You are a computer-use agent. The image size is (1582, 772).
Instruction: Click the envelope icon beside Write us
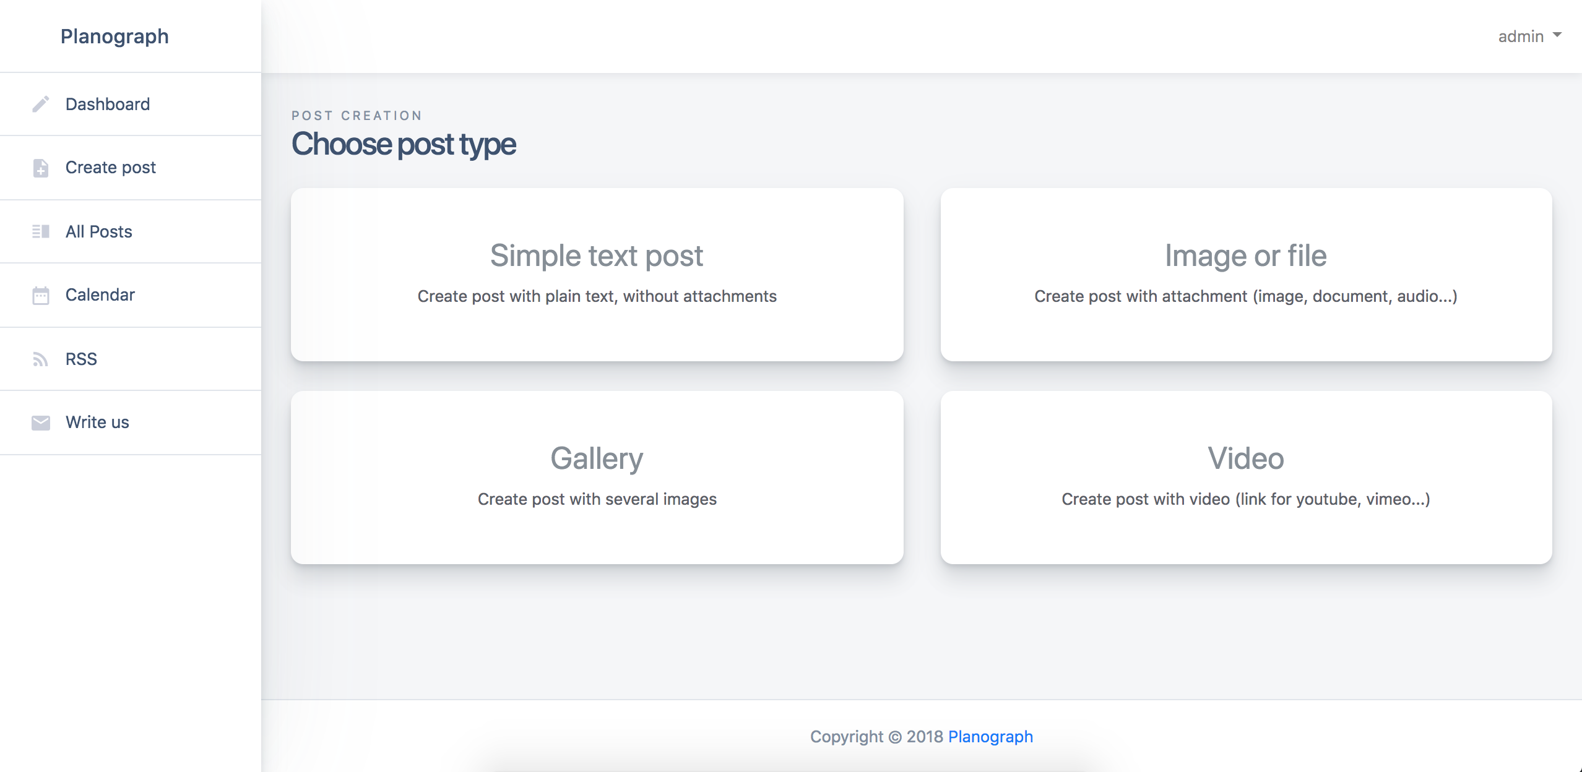[41, 422]
